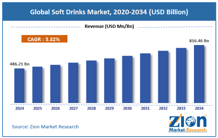218x138 pixels.
Task: Click the '2034' axis label
Action: [x=199, y=108]
